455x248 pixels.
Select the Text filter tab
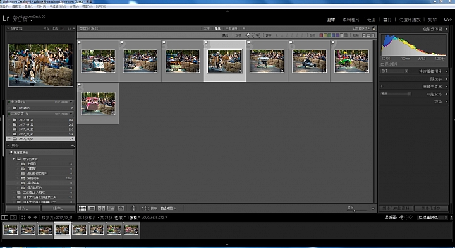[206, 28]
